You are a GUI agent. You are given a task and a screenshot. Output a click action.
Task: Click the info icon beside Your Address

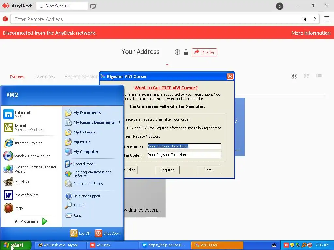pos(177,52)
